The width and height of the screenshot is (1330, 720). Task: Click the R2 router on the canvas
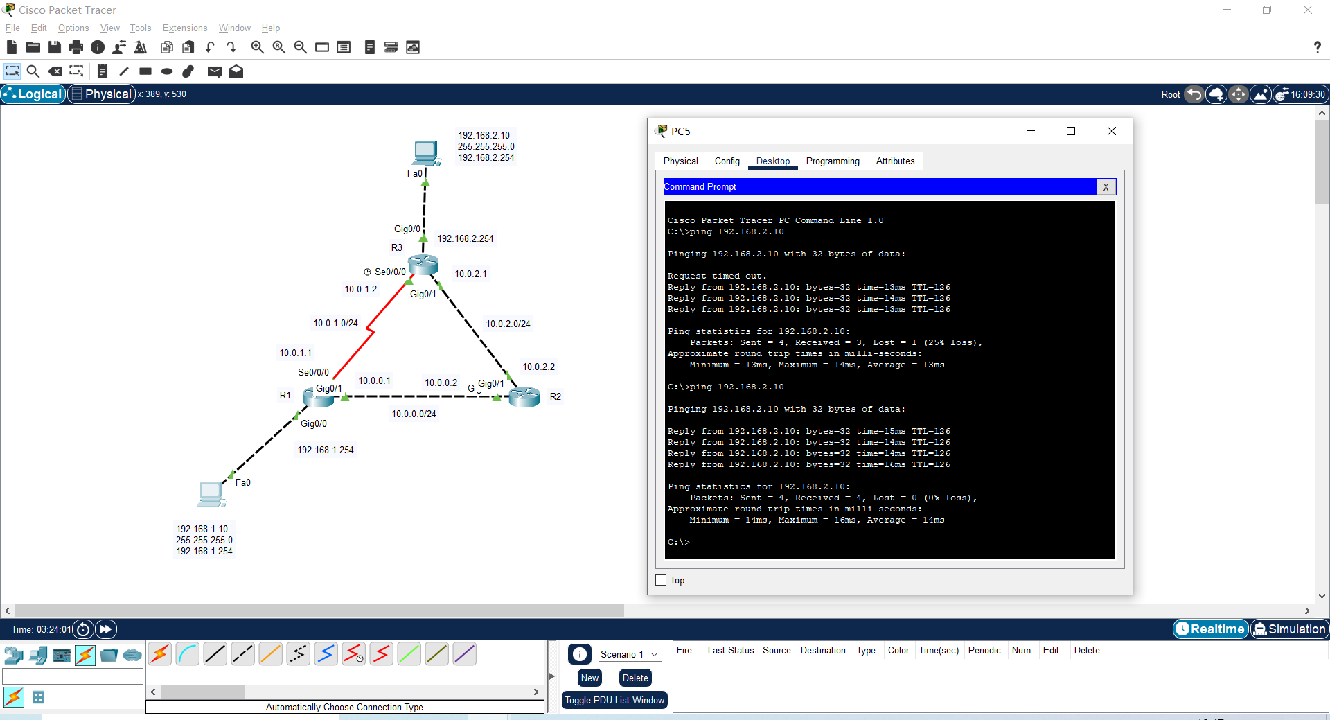point(524,396)
